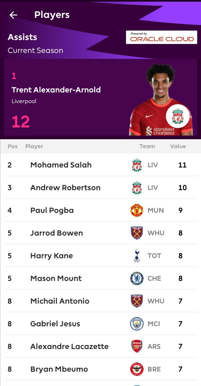Click Liverpool badge on featured player card

178,116
